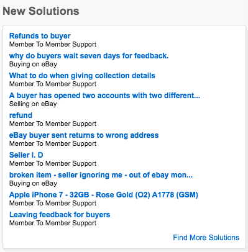
Task: Open "eBay buyer sent returns to wrong address"
Action: (84, 135)
